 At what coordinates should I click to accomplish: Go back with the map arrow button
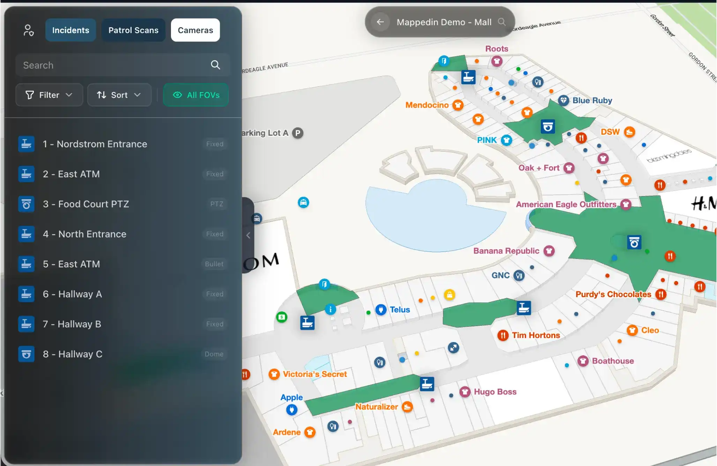(x=380, y=22)
